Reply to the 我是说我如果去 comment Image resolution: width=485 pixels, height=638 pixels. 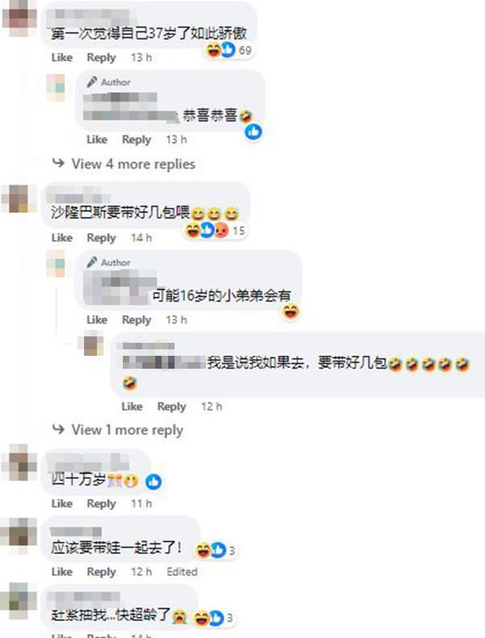pos(171,407)
